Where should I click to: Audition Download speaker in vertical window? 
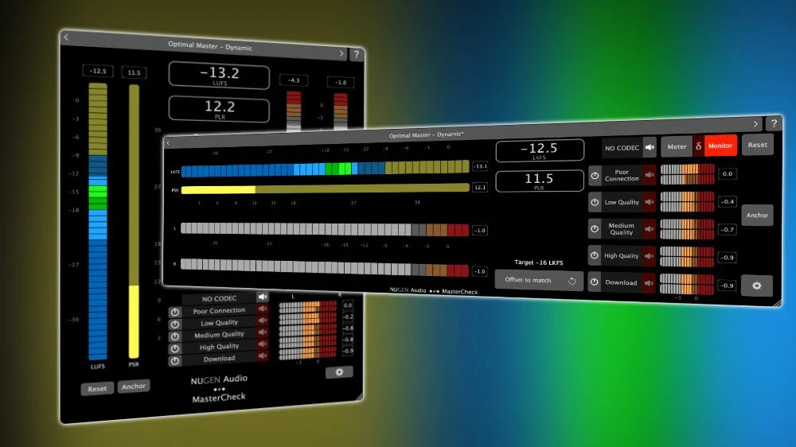click(x=263, y=356)
